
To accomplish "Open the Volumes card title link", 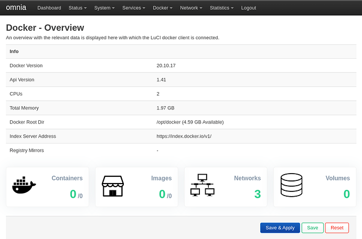I will [338, 178].
